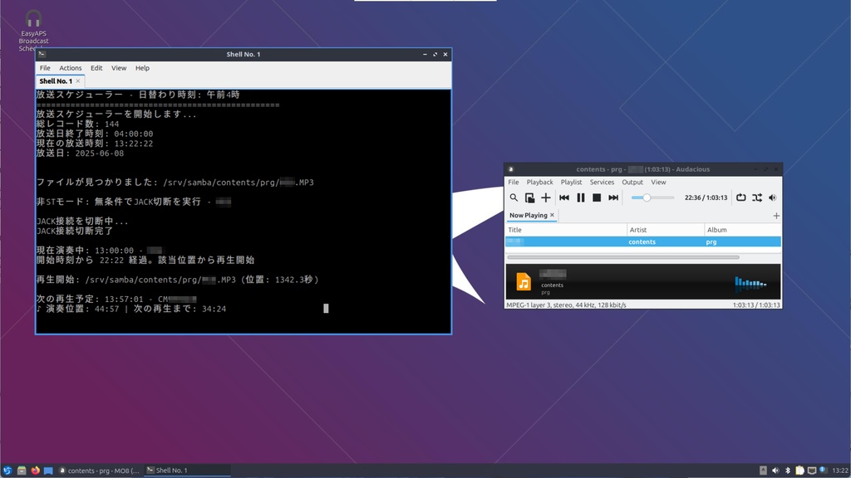This screenshot has width=851, height=478.
Task: Click the seek slider handle in Audacious
Action: click(647, 198)
